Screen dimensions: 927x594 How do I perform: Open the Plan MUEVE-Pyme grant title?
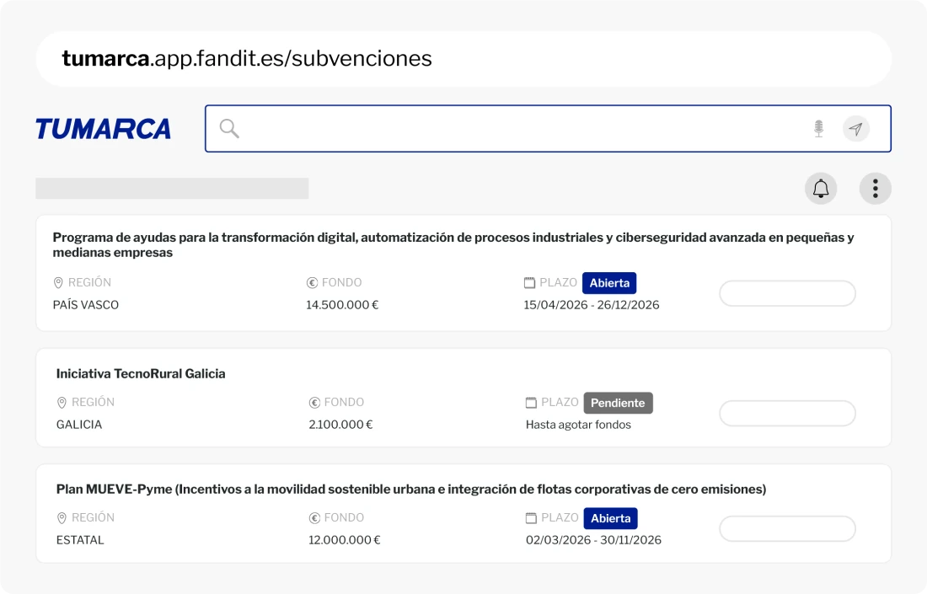point(411,490)
